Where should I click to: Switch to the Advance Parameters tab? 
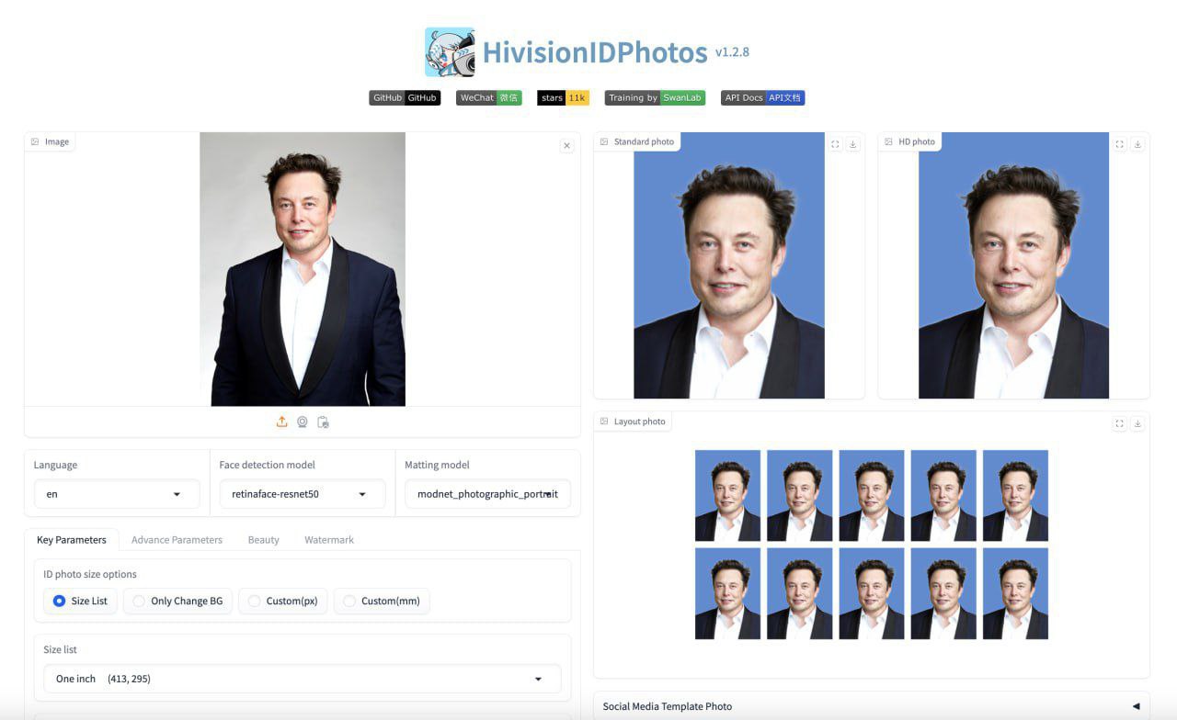pos(177,540)
